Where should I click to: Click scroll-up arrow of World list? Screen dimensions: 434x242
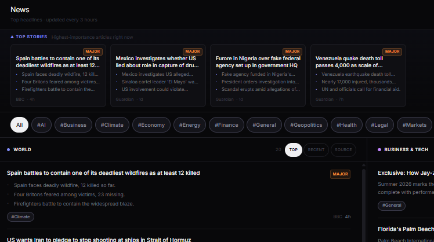coord(364,165)
